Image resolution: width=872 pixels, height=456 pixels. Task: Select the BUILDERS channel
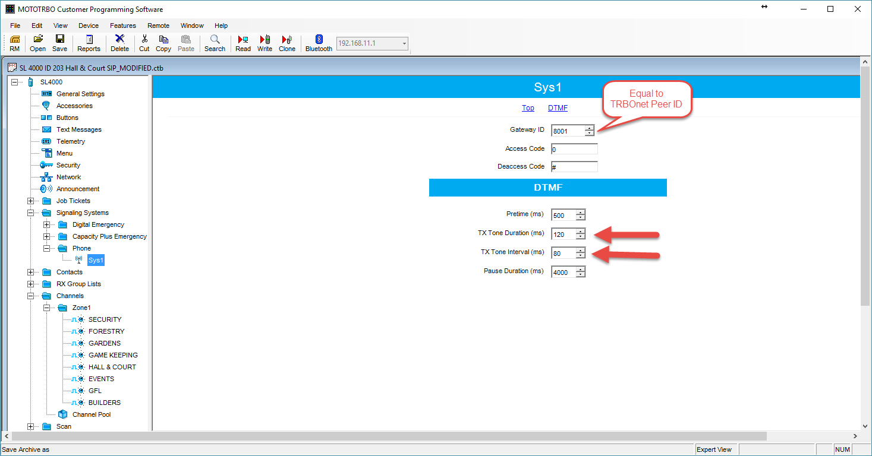tap(105, 403)
